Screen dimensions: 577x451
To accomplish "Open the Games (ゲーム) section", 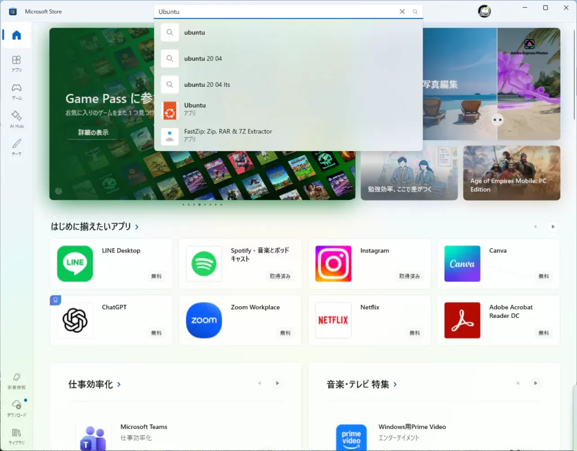I will (16, 92).
